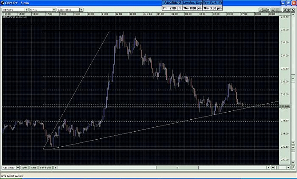
Task: Click the GBP/JPY (Candlestick) chart legend label
Action: [15, 17]
